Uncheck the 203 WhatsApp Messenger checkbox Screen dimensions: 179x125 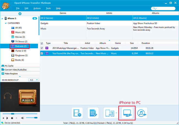point(42,48)
